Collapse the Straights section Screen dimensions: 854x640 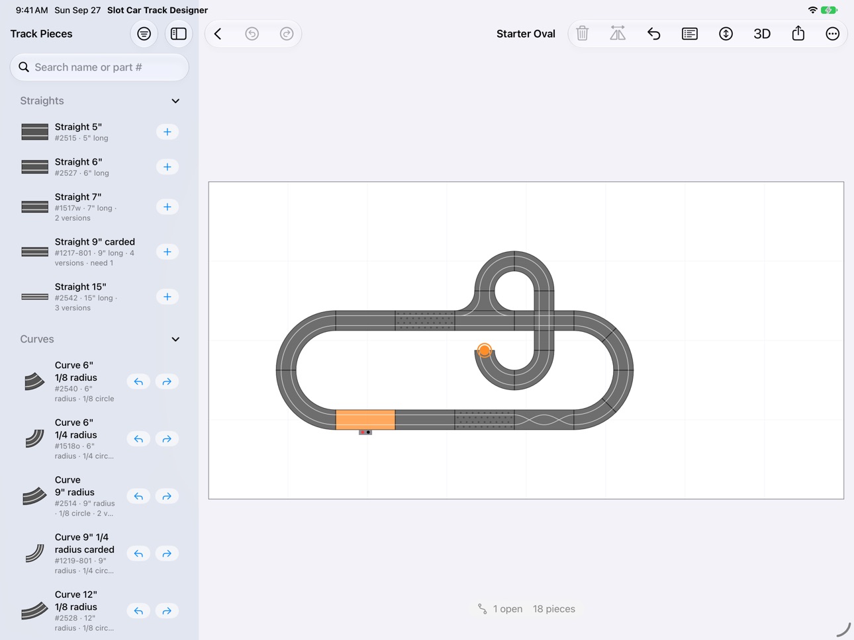pos(175,101)
